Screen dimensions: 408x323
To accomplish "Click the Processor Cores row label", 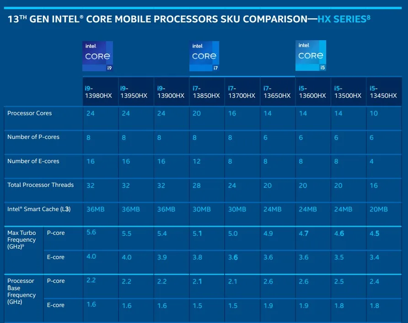I will [x=30, y=113].
